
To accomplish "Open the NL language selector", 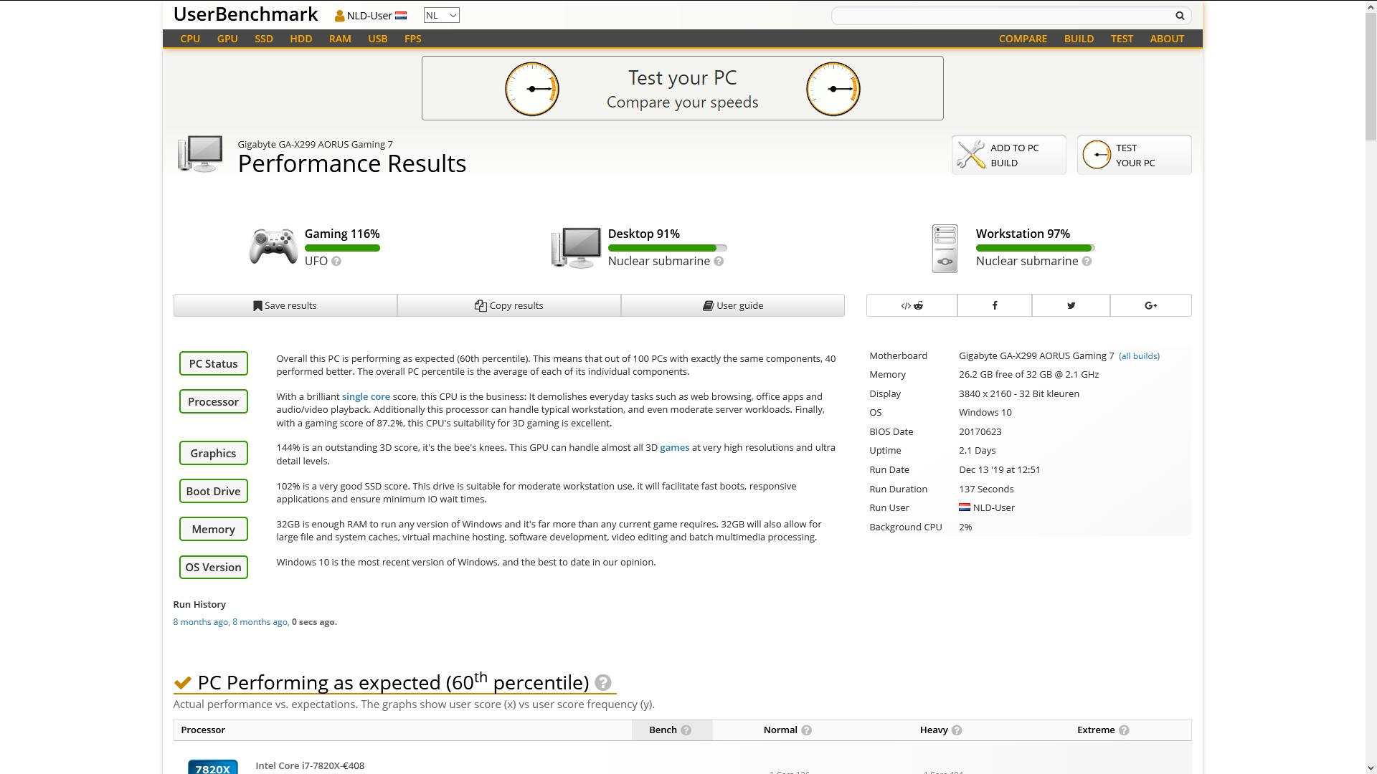I will click(x=440, y=14).
